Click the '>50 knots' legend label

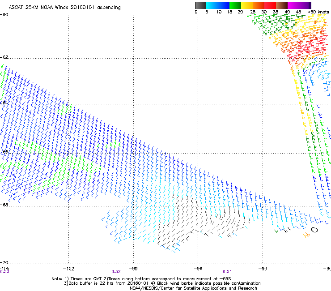pos(318,12)
